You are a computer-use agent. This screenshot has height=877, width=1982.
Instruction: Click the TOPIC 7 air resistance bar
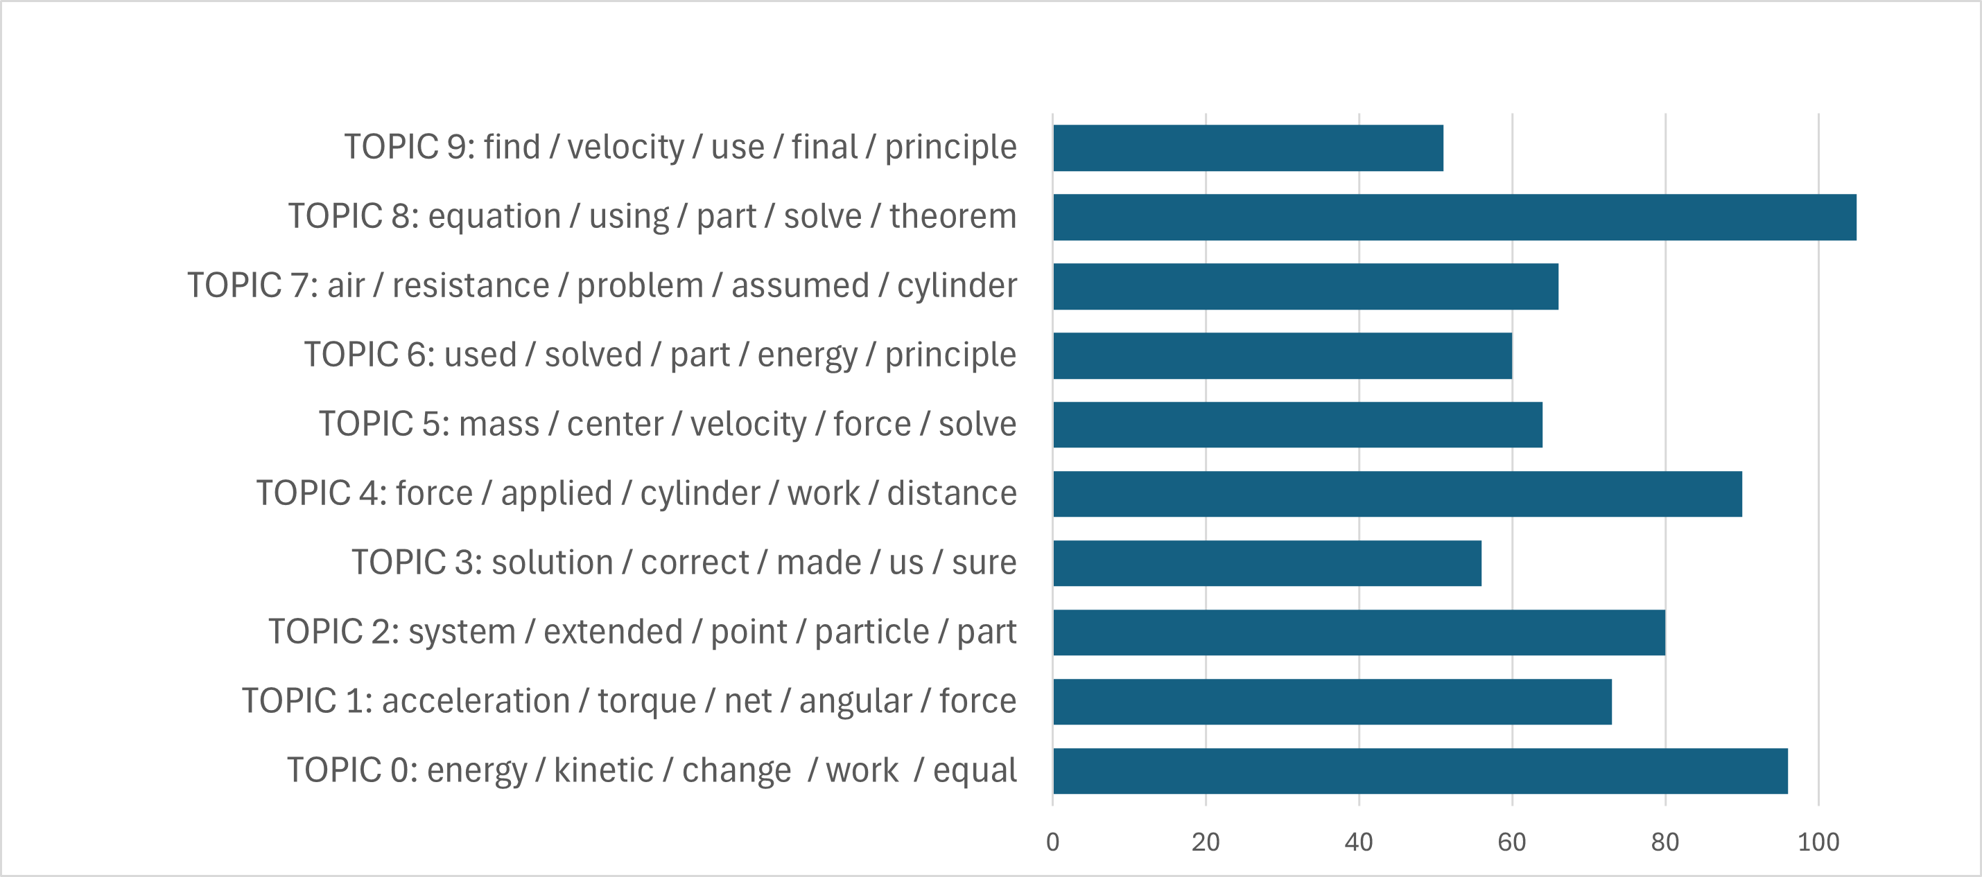click(1305, 286)
